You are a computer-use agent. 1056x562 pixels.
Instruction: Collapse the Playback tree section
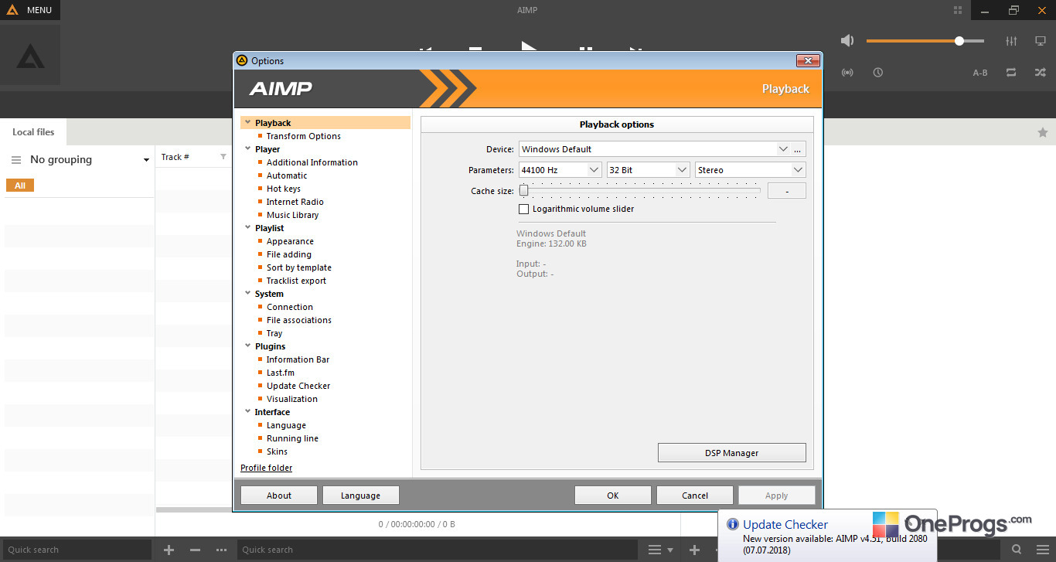[247, 123]
